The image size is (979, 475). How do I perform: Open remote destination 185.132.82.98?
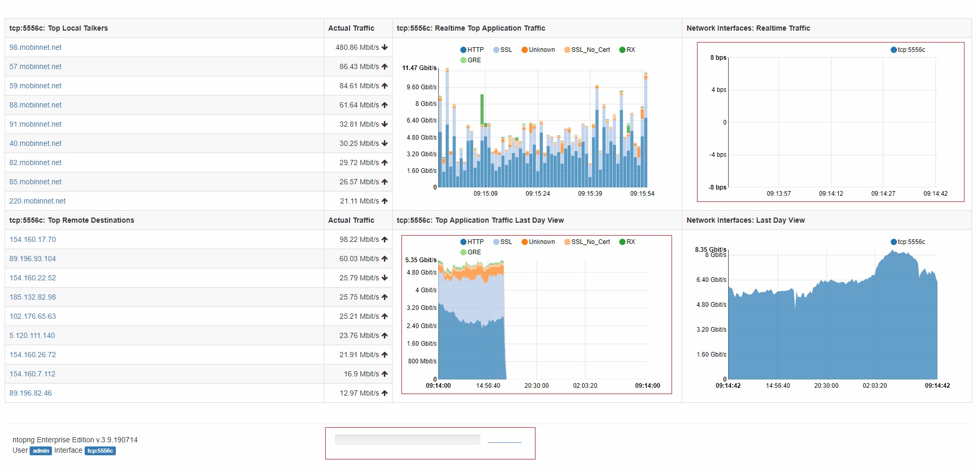click(33, 297)
